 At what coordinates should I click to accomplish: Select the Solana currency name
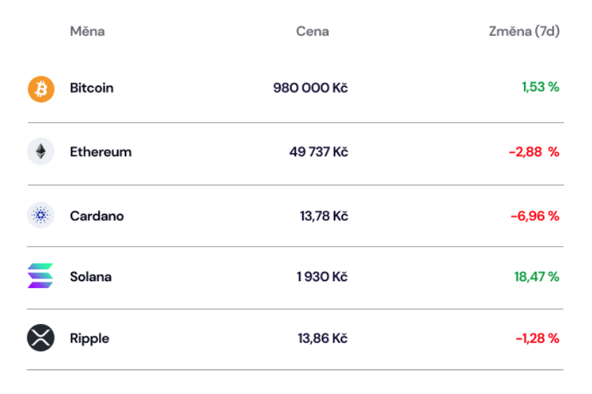90,277
